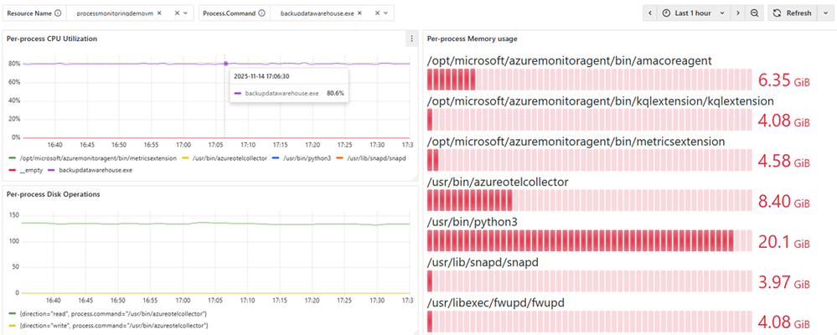Clear all Process.Command selections

coord(378,13)
